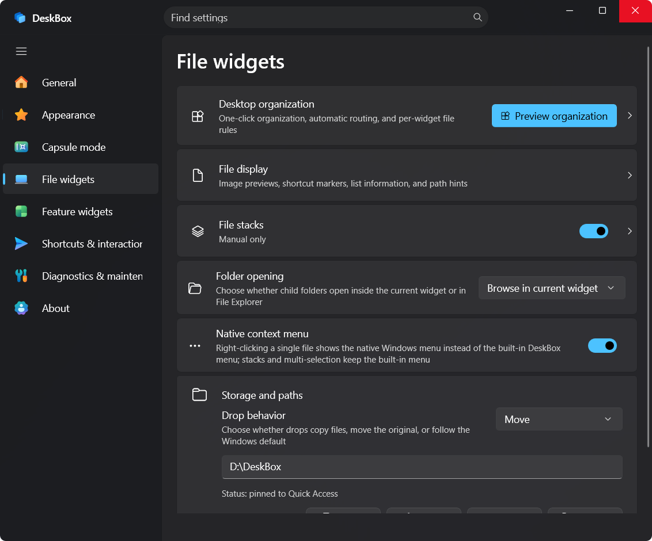Click the Desktop organization title text
The height and width of the screenshot is (541, 652).
coord(267,104)
